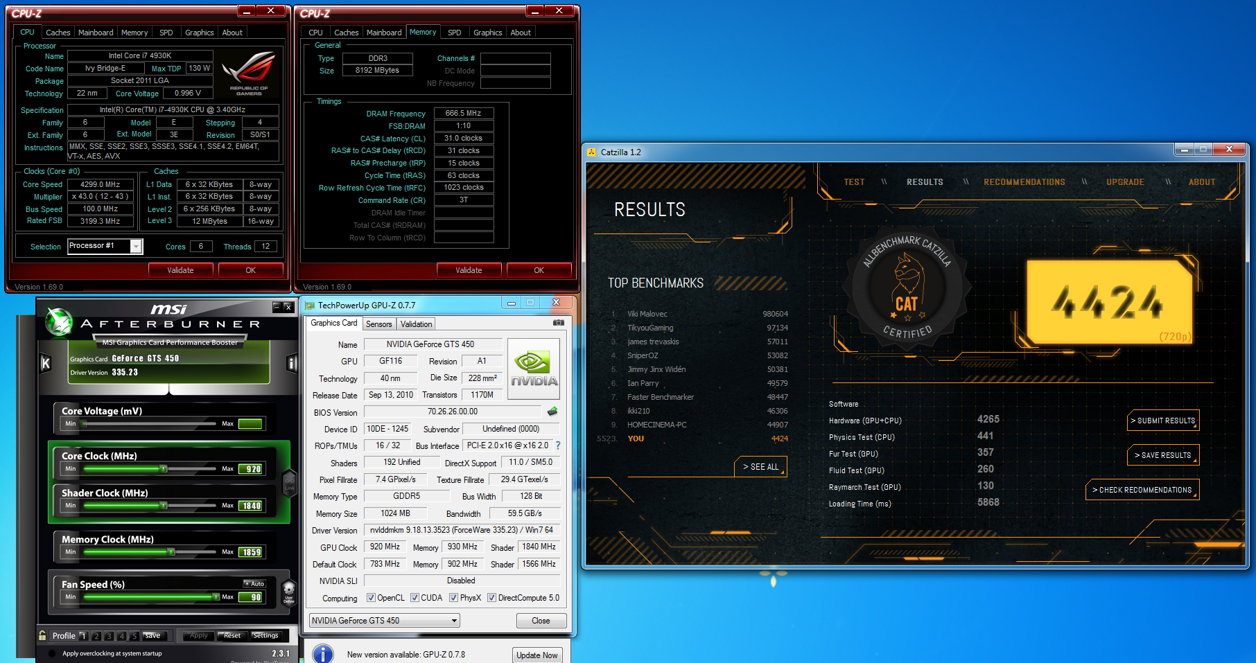Toggle the PhysX checkbox in GPU-Z

click(x=453, y=598)
